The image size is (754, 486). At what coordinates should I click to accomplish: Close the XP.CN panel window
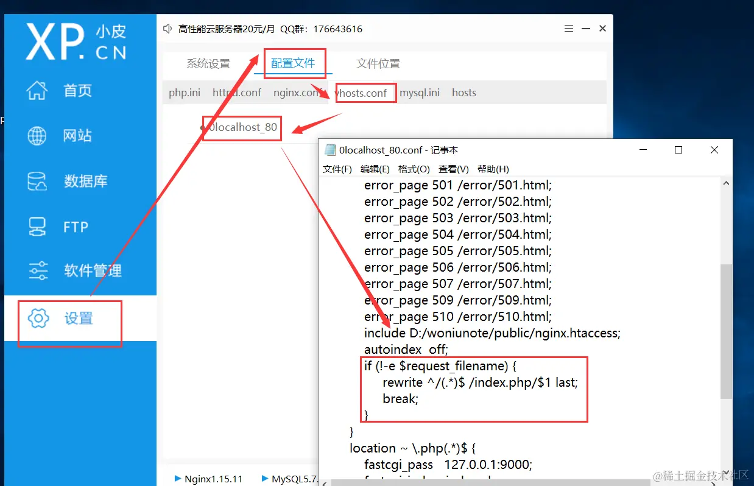602,29
